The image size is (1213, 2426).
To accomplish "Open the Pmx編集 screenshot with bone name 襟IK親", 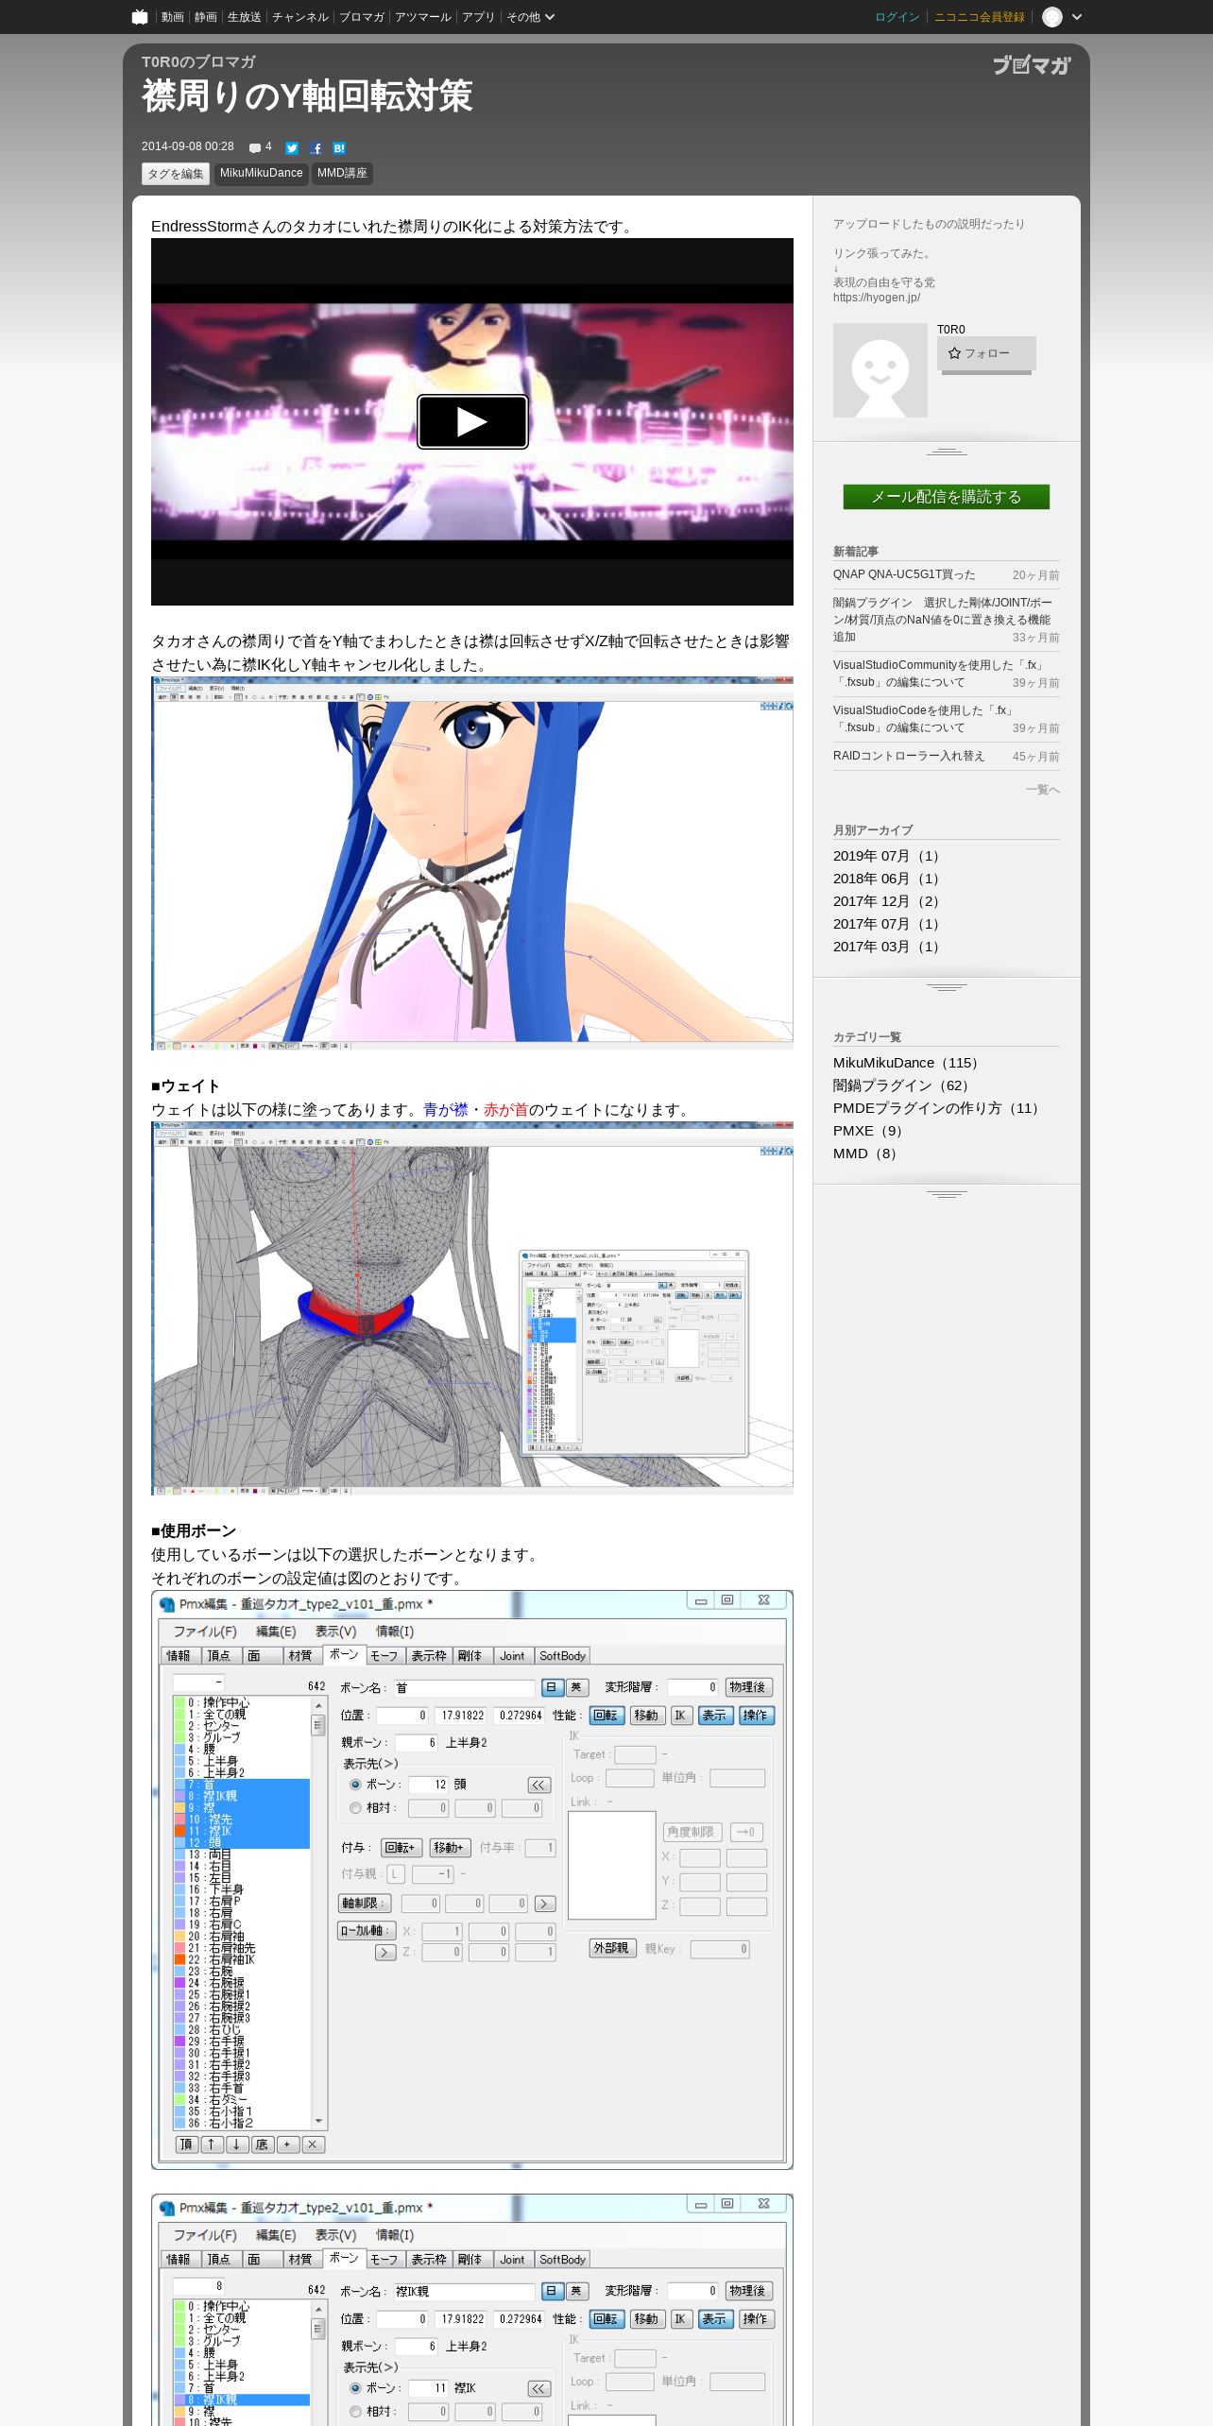I will (x=472, y=2310).
